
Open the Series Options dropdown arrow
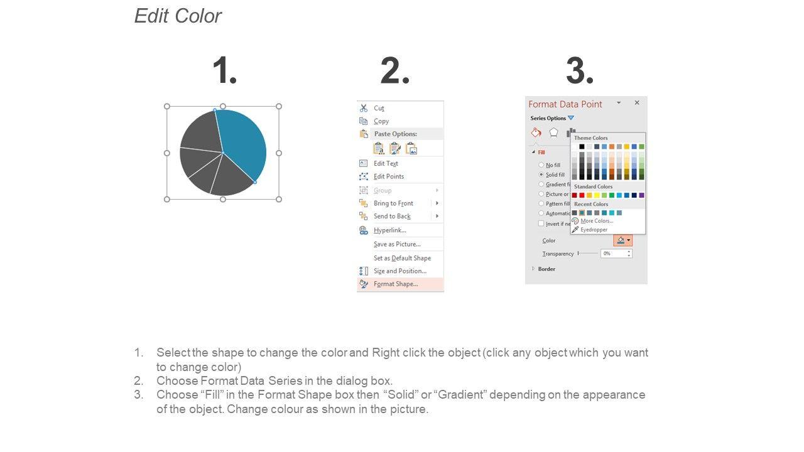click(x=571, y=118)
